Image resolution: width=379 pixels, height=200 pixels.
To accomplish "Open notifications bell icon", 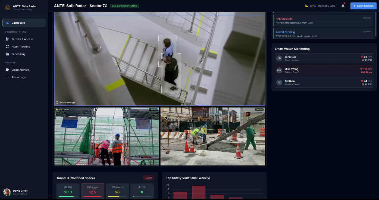I will click(343, 6).
